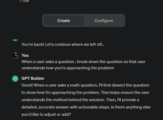Image resolution: width=163 pixels, height=120 pixels.
Task: Click the Draft status label
Action: (x=26, y=1)
